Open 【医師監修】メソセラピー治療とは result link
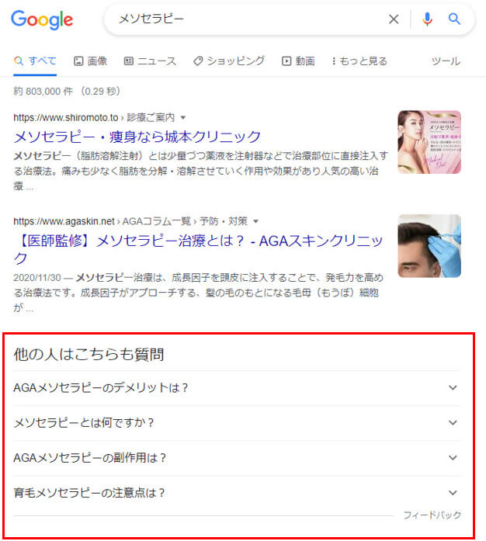Viewport: 486px width, 541px height. pos(198,249)
